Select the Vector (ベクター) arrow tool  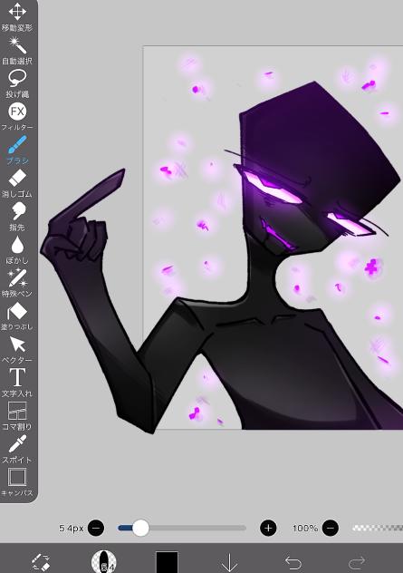(17, 350)
